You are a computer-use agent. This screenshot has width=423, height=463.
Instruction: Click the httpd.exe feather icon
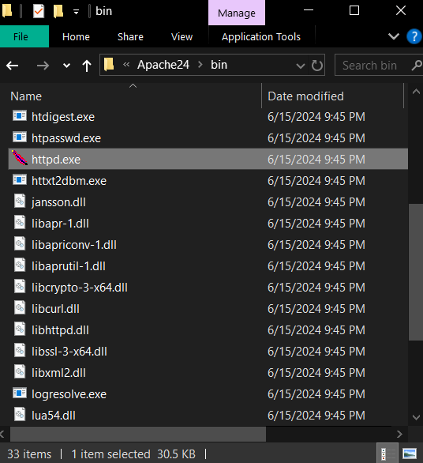(x=20, y=158)
